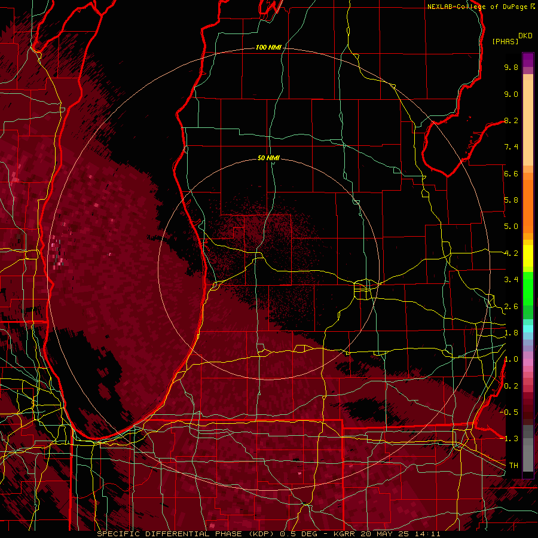
Task: Click the 2.6 value on the color scale
Action: (511, 307)
